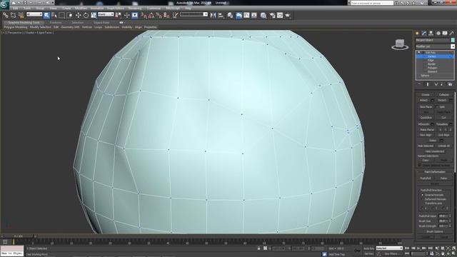Toggle the Spinner Snap icon
457x257 pixels.
[x=166, y=15]
